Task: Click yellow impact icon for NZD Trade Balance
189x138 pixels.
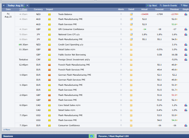Action: (49, 14)
